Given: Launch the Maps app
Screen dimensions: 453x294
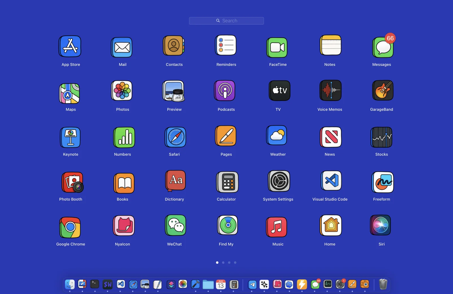Looking at the screenshot, I should coord(70,94).
